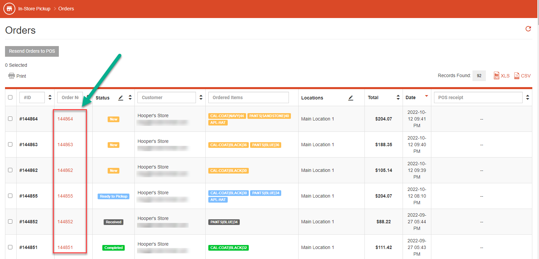Click the Order Number filter field
This screenshot has height=259, width=539.
(x=70, y=97)
